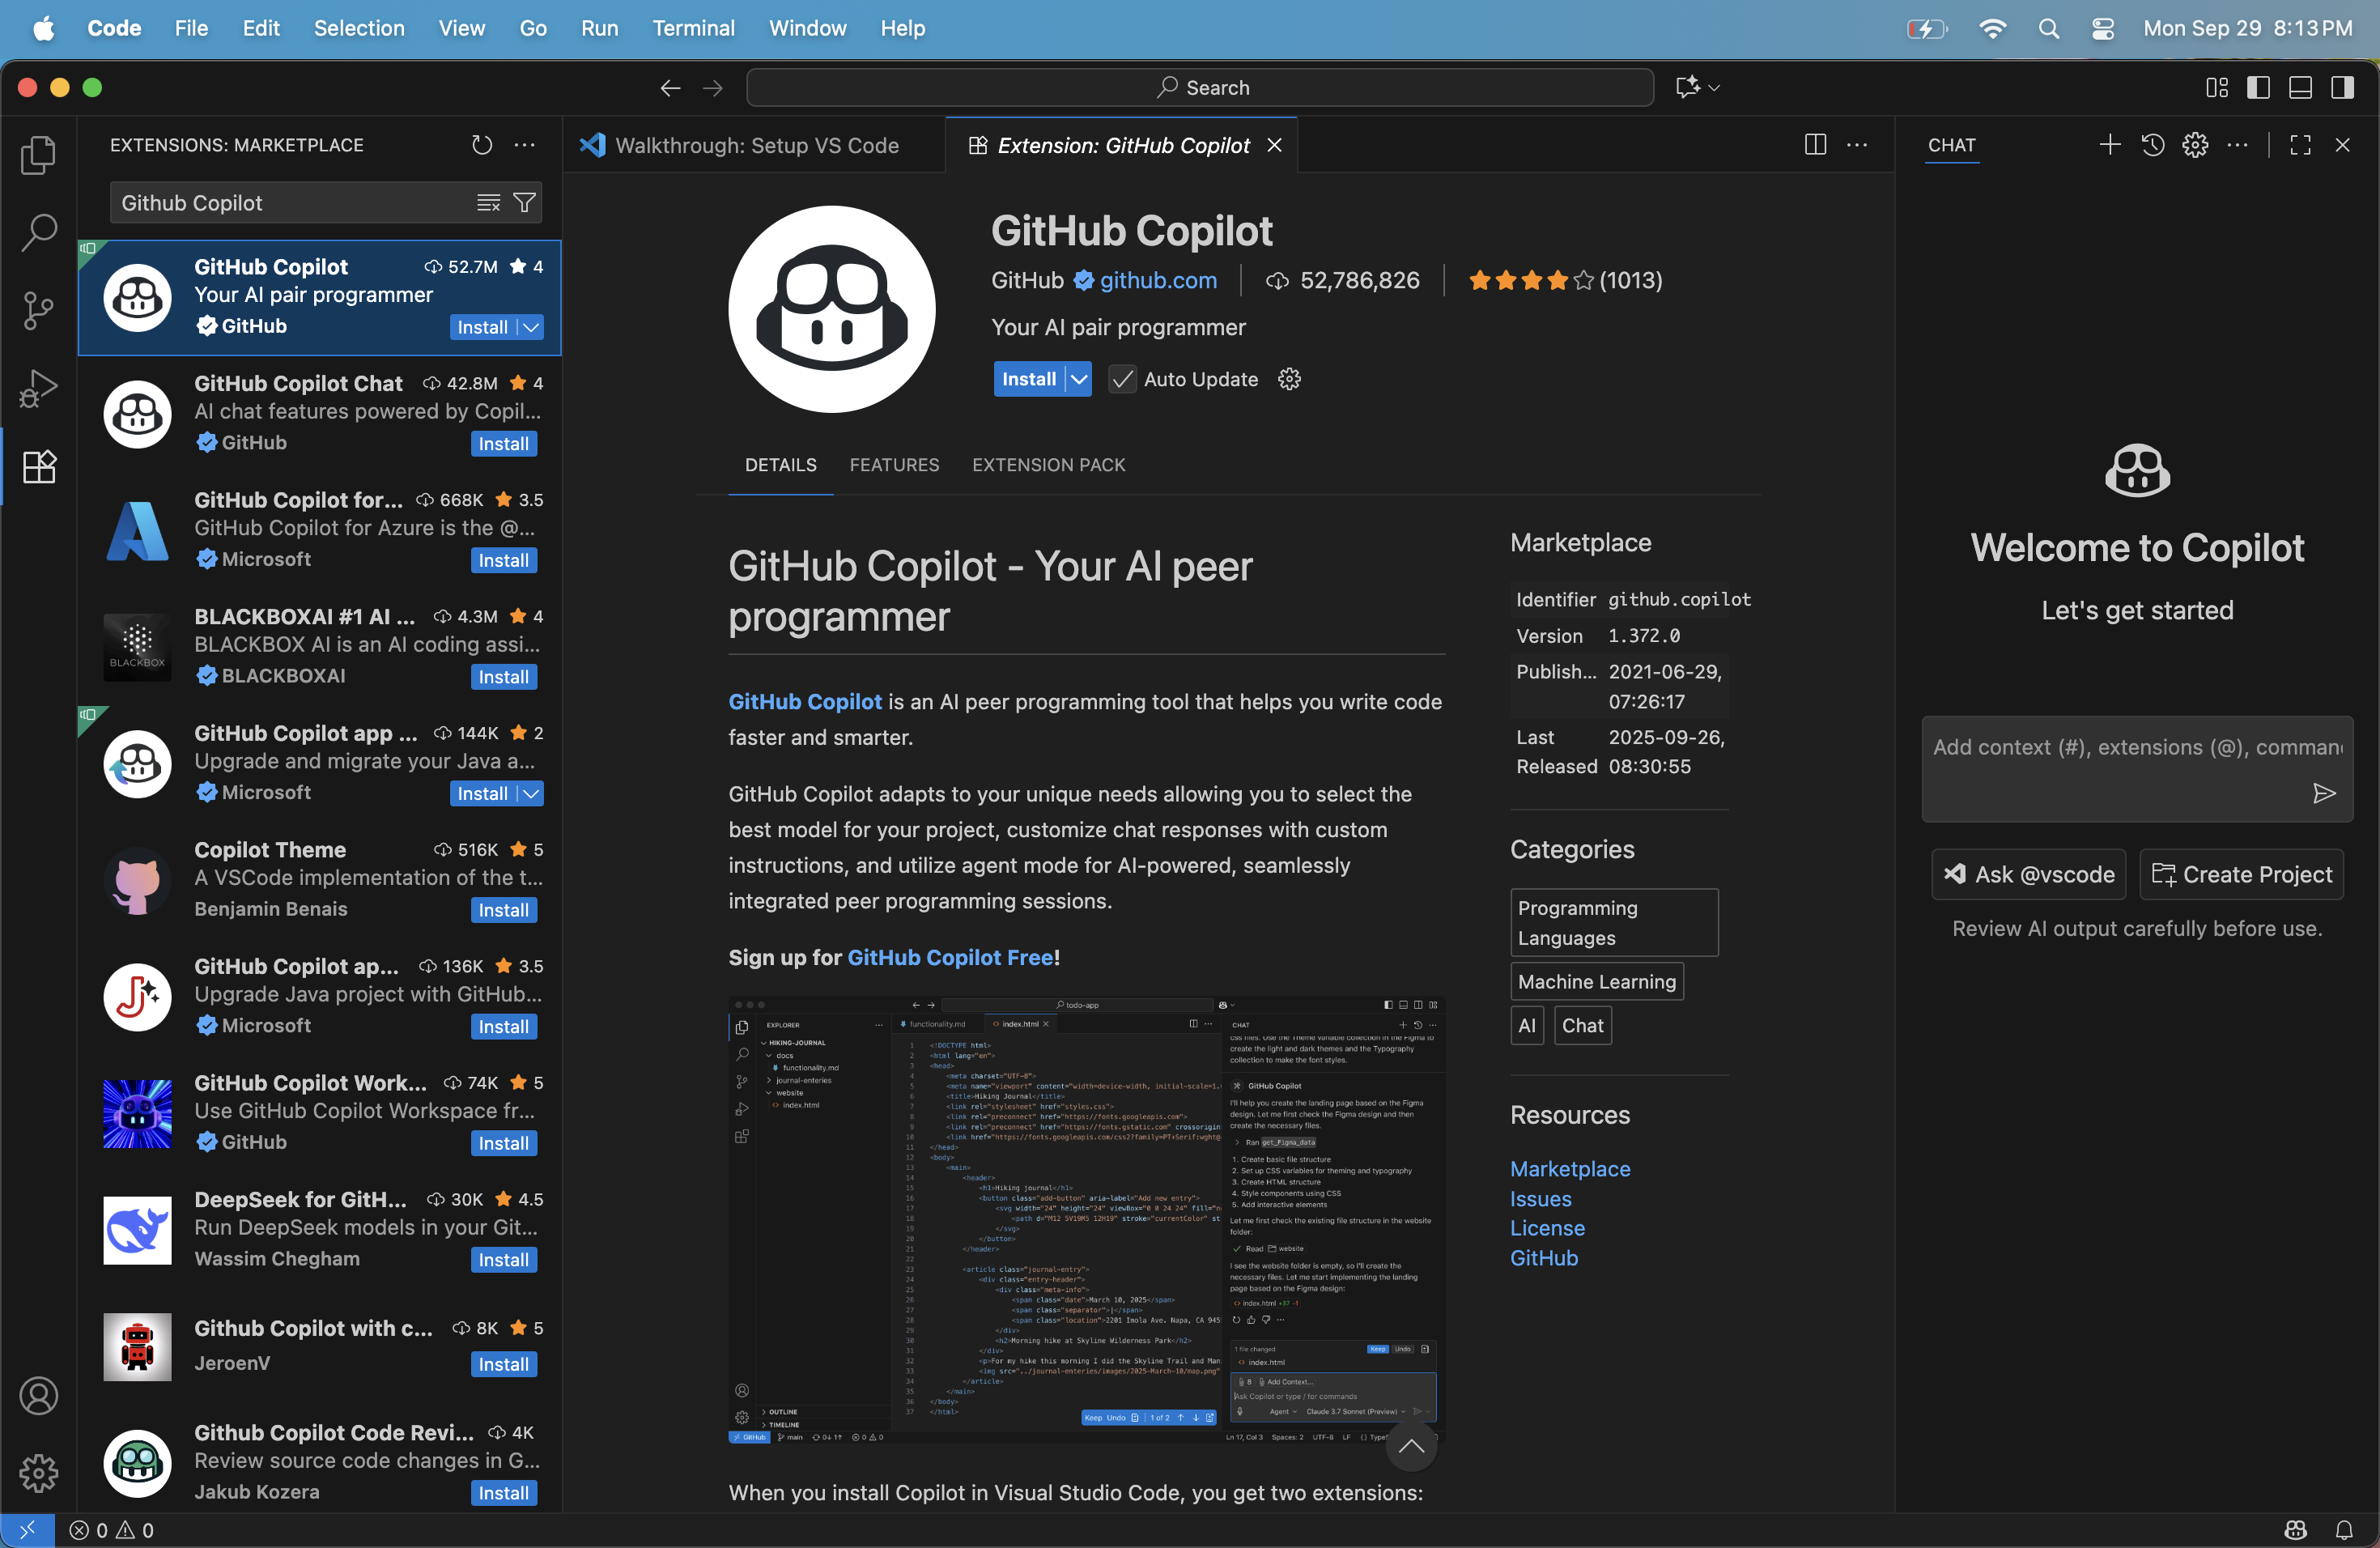Screen dimensions: 2380x1548
Task: Open Copilot status icon in status bar
Action: pos(2295,1529)
